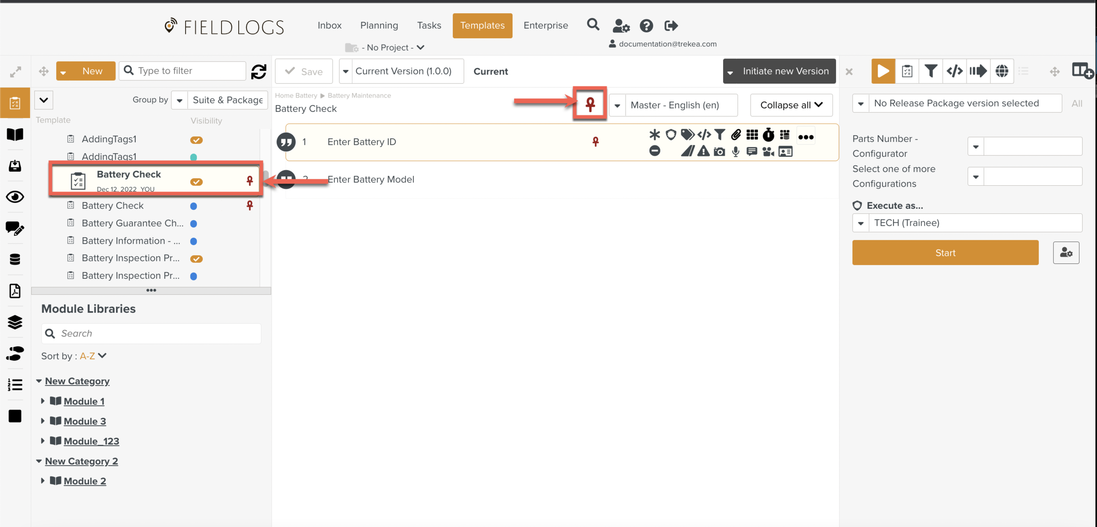This screenshot has width=1097, height=527.
Task: Click the paperclip attachment icon
Action: click(x=736, y=135)
